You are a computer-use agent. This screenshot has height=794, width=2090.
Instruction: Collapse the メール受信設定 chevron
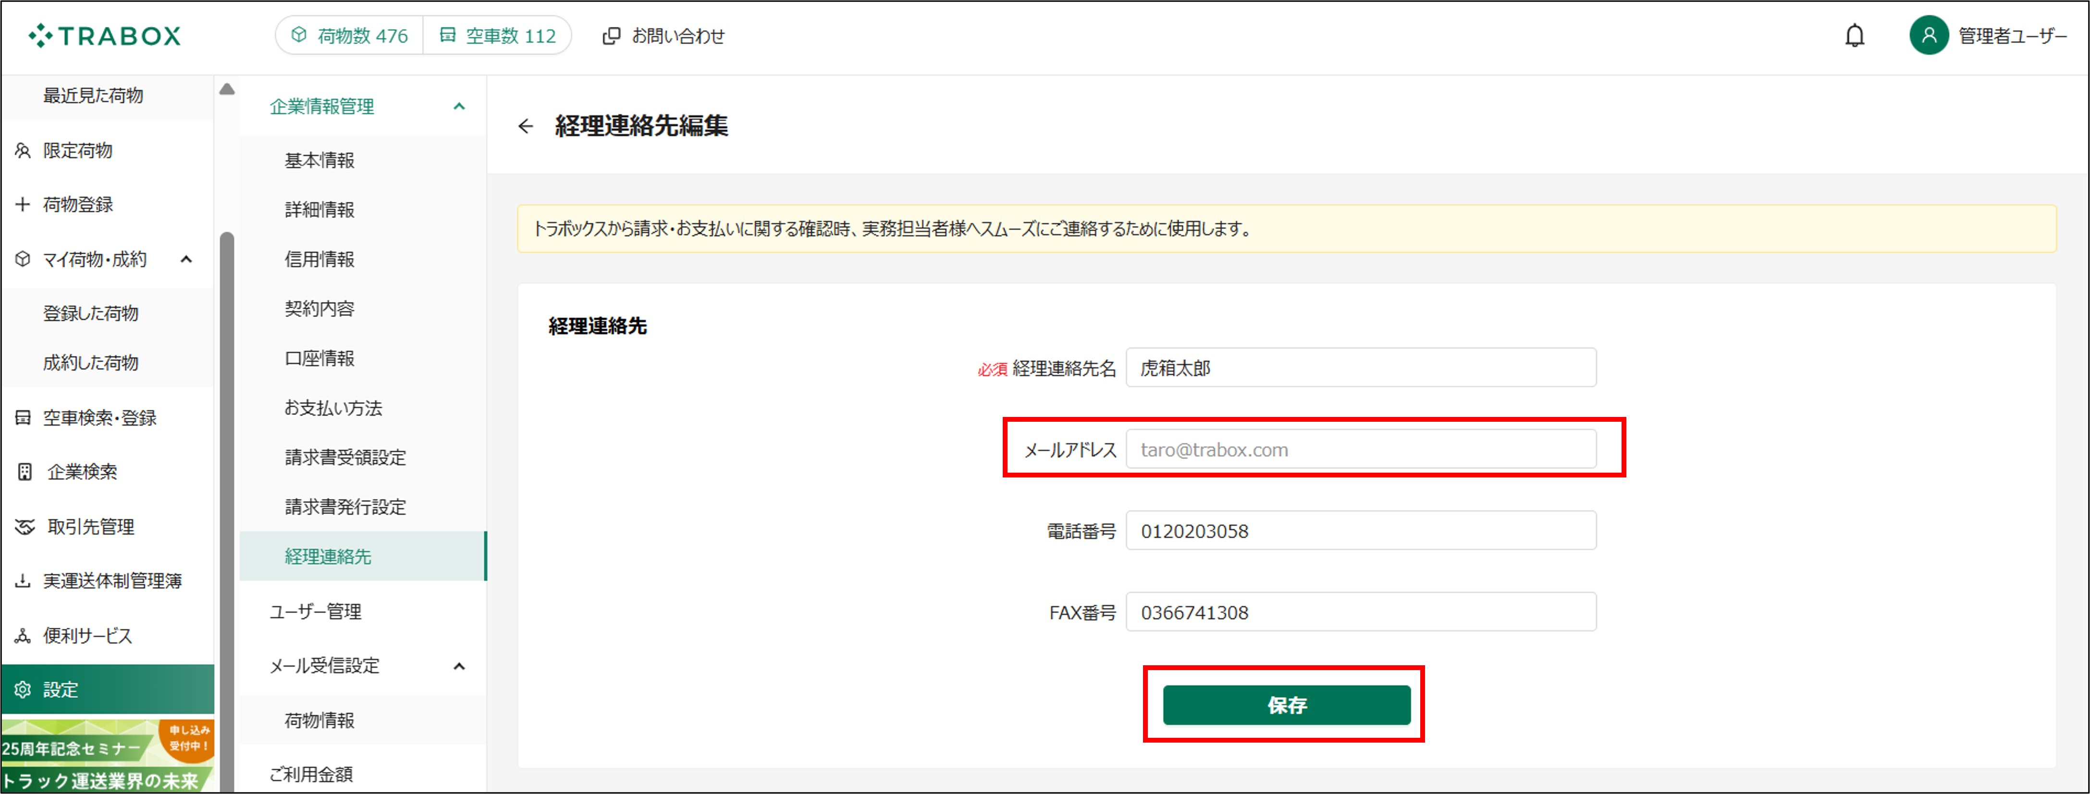tap(459, 667)
